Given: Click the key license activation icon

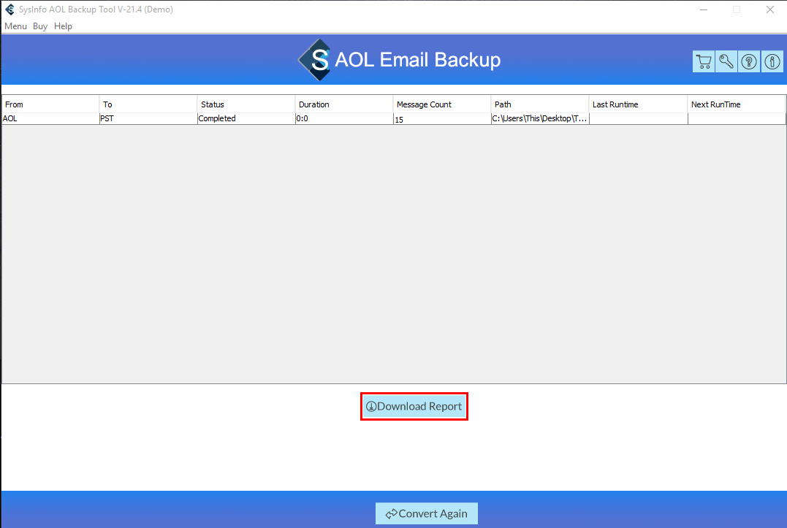Looking at the screenshot, I should [x=726, y=61].
